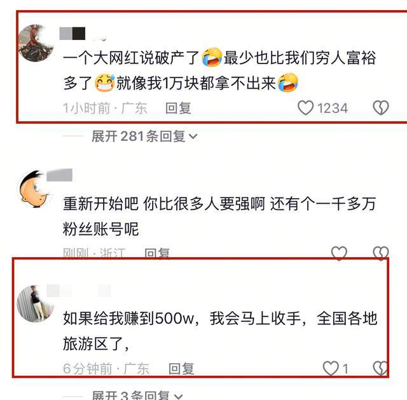Like the 重新开始吧 comment from 浙江

click(339, 253)
